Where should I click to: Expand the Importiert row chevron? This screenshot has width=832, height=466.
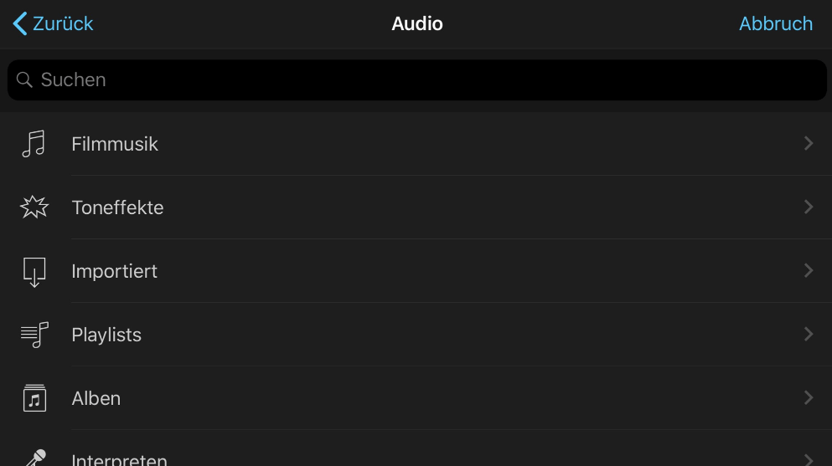[x=809, y=271]
